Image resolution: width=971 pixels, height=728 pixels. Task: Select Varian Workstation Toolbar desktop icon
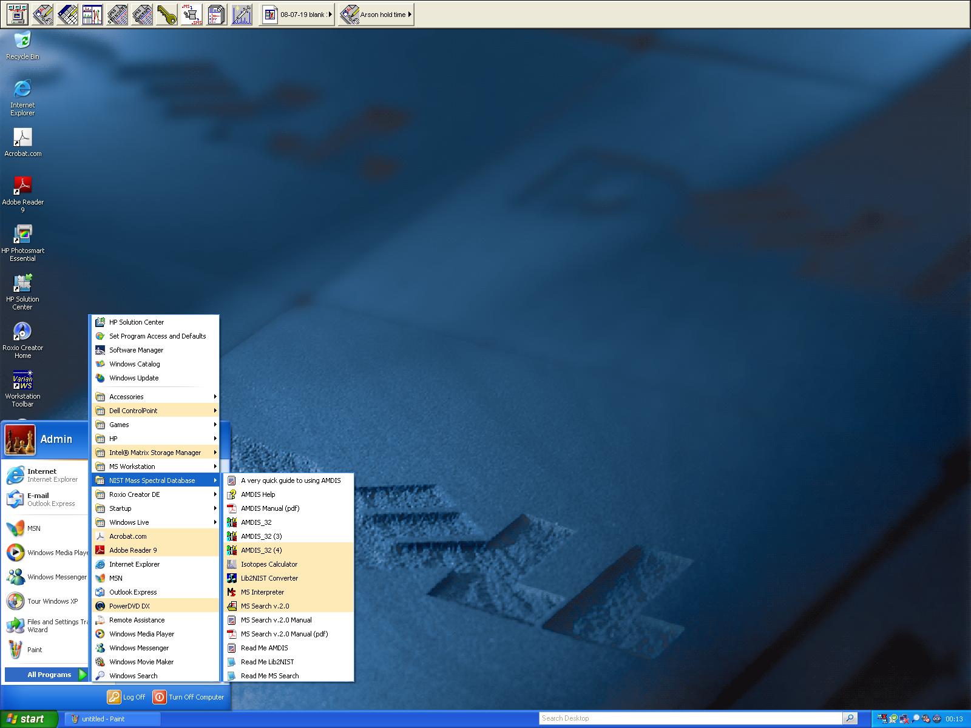coord(22,388)
